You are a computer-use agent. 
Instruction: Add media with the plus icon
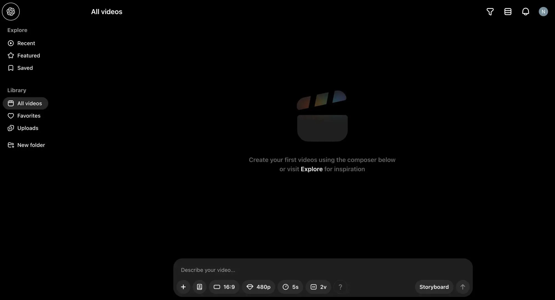(183, 287)
